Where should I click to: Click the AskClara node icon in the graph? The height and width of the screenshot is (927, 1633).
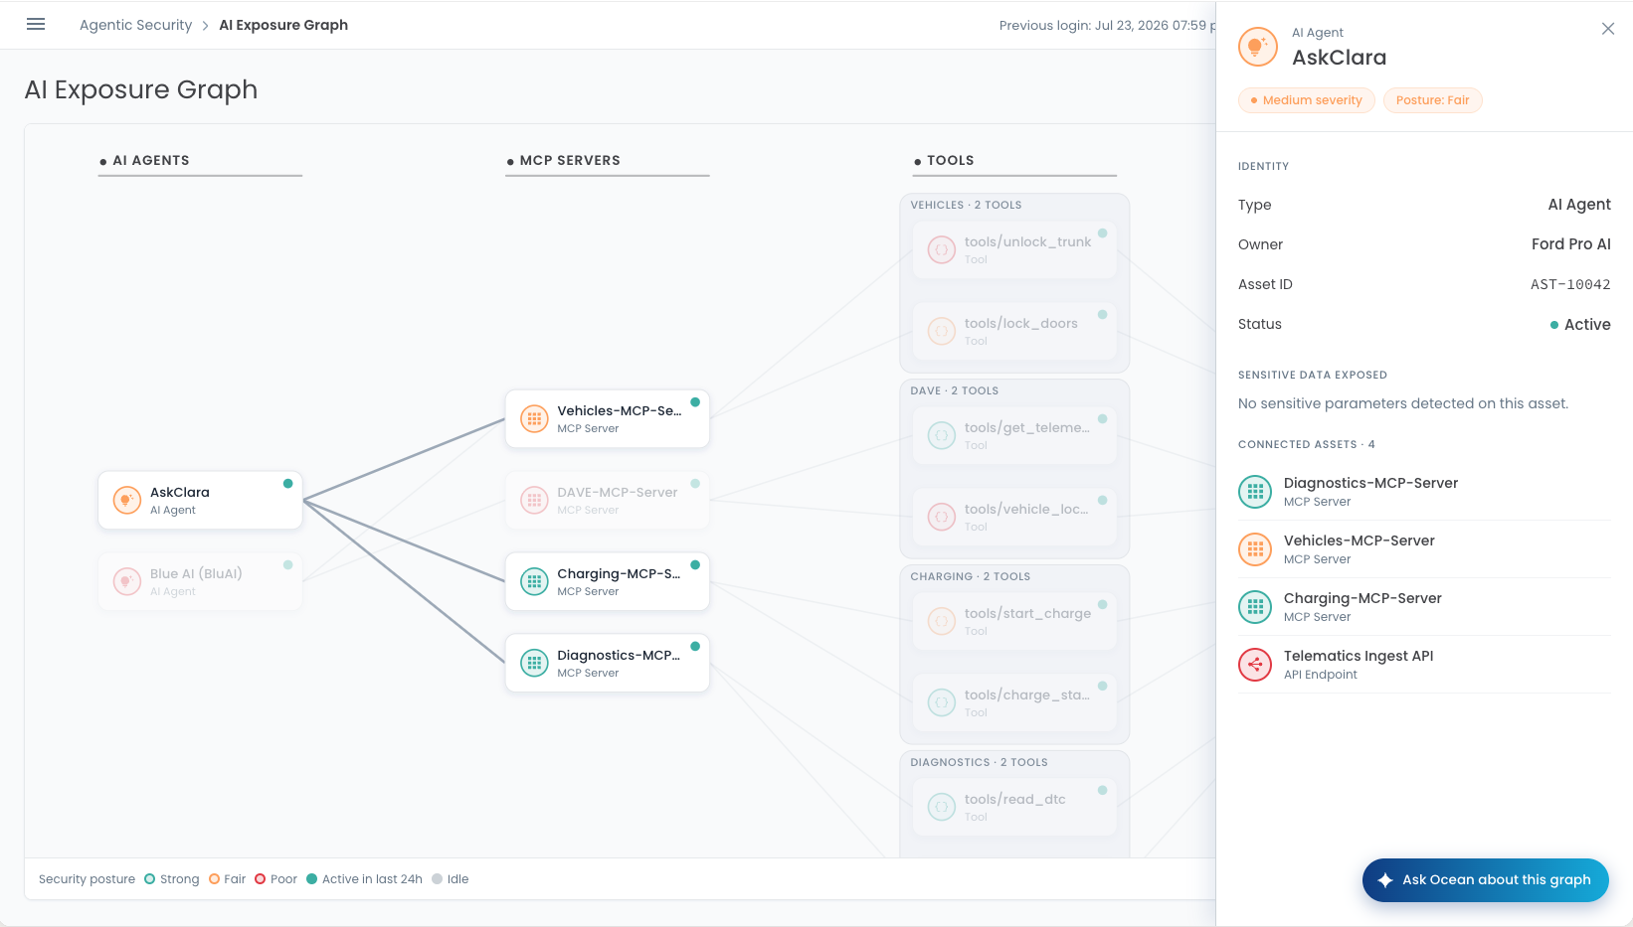126,500
